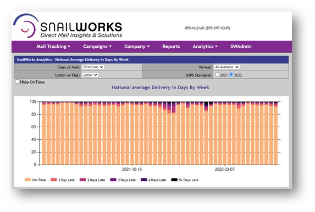
Task: Select the 2021 USPS Standard radio button
Action: [217, 75]
